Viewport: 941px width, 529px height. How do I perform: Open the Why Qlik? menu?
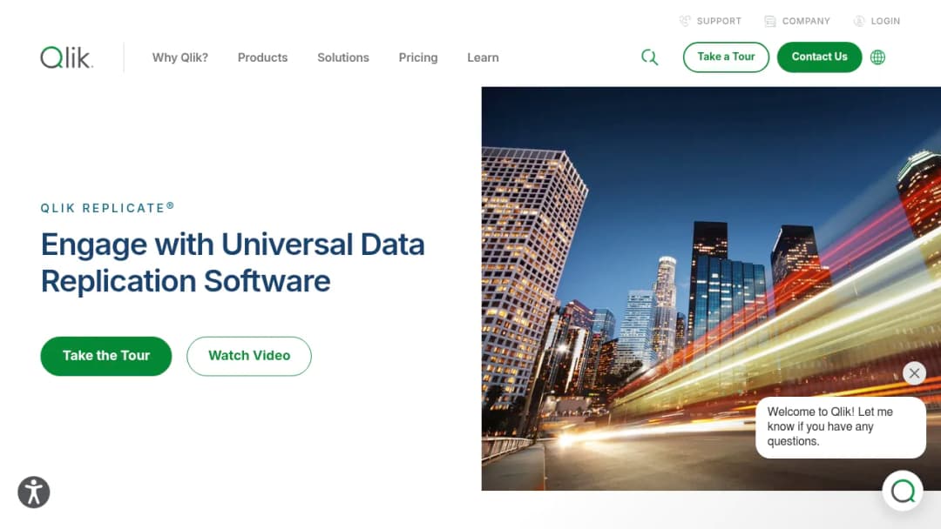[x=180, y=57]
